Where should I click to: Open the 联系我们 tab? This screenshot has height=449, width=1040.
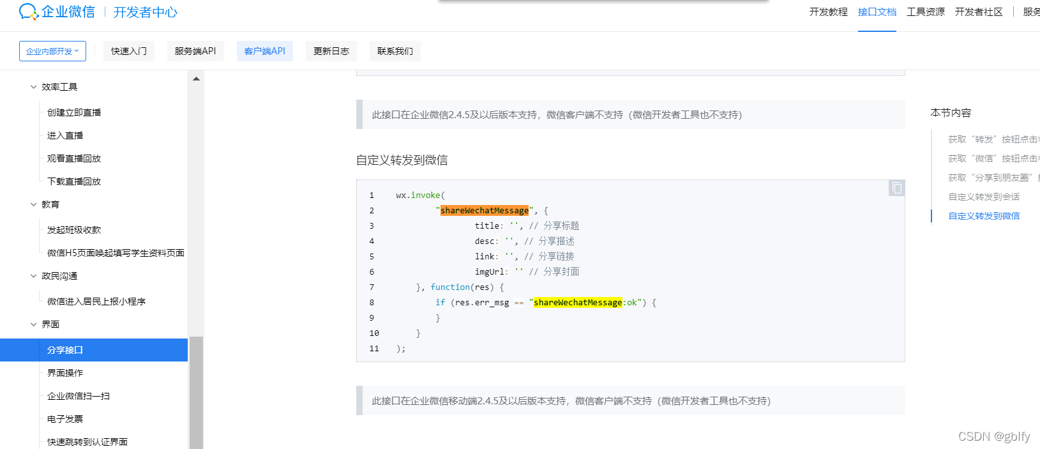(x=395, y=51)
